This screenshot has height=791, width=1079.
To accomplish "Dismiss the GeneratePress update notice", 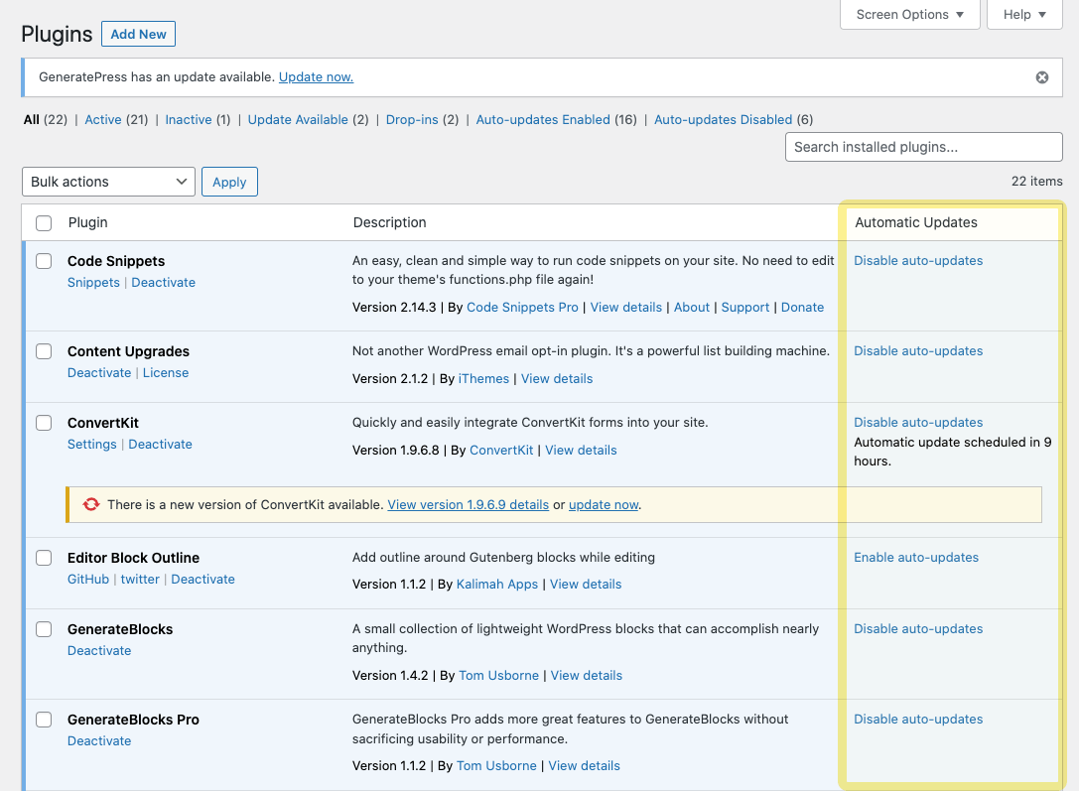I will coord(1041,76).
